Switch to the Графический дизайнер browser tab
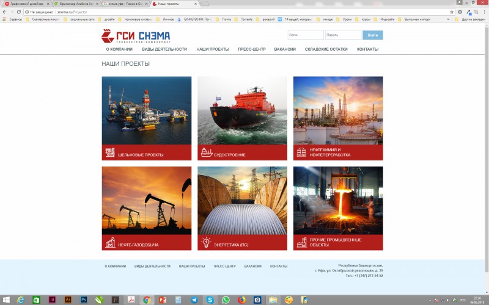489x305 pixels. coord(26,4)
